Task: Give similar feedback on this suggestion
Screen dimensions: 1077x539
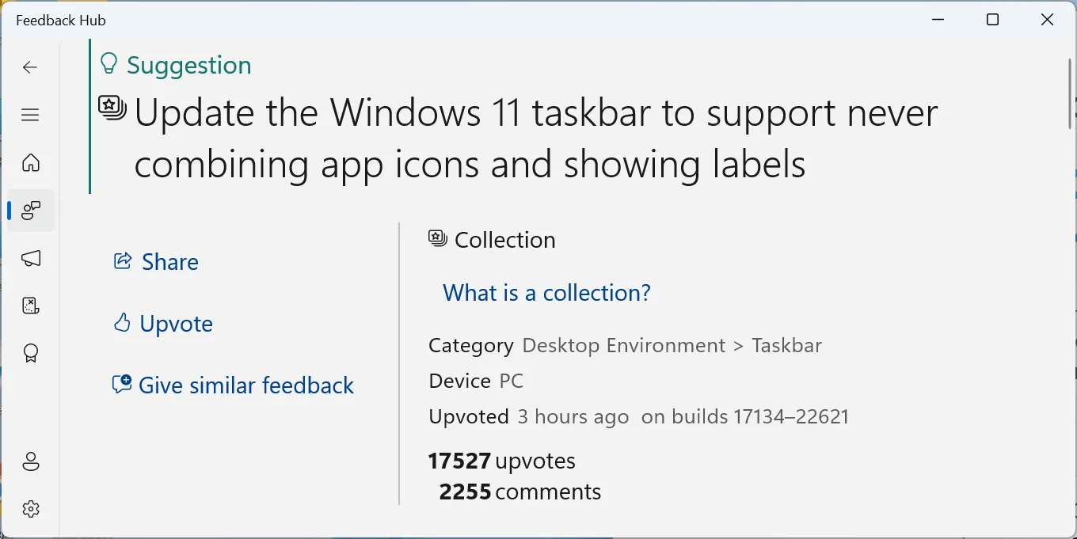Action: [x=234, y=385]
